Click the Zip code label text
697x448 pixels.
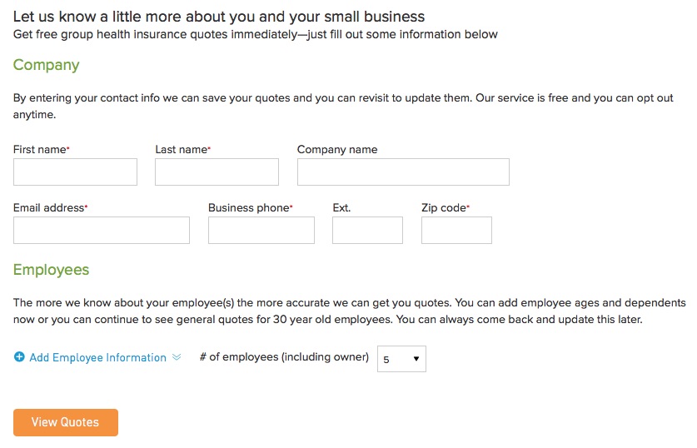pyautogui.click(x=446, y=207)
